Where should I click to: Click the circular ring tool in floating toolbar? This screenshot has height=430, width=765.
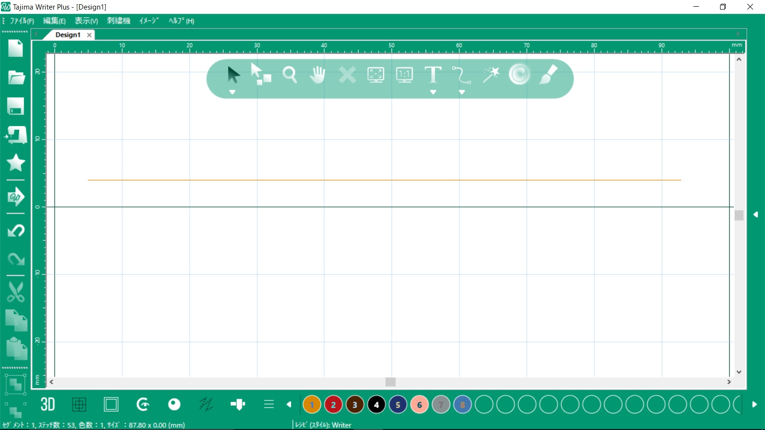click(x=519, y=75)
